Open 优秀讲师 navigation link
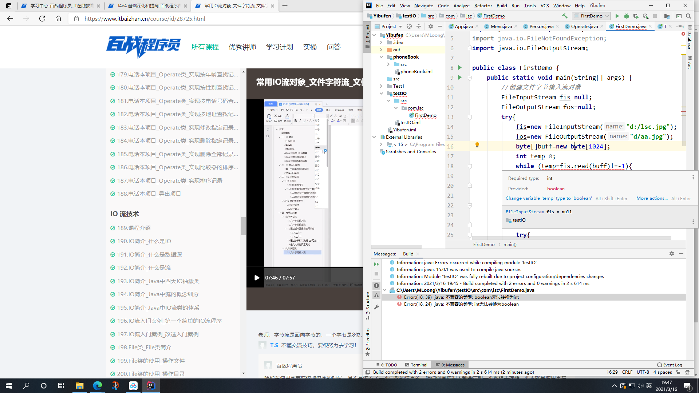 (x=242, y=47)
